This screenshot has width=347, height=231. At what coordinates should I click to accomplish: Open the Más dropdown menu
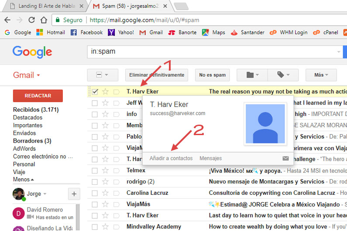[321, 75]
